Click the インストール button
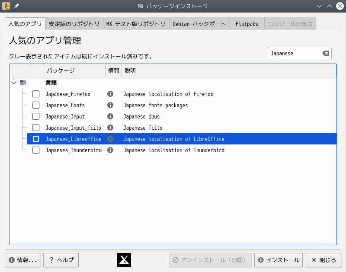 click(279, 260)
